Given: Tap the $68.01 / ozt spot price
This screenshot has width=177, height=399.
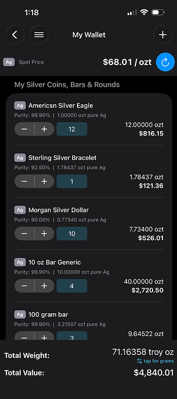Looking at the screenshot, I should point(127,62).
